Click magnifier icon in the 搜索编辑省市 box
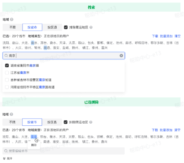 click(6, 151)
